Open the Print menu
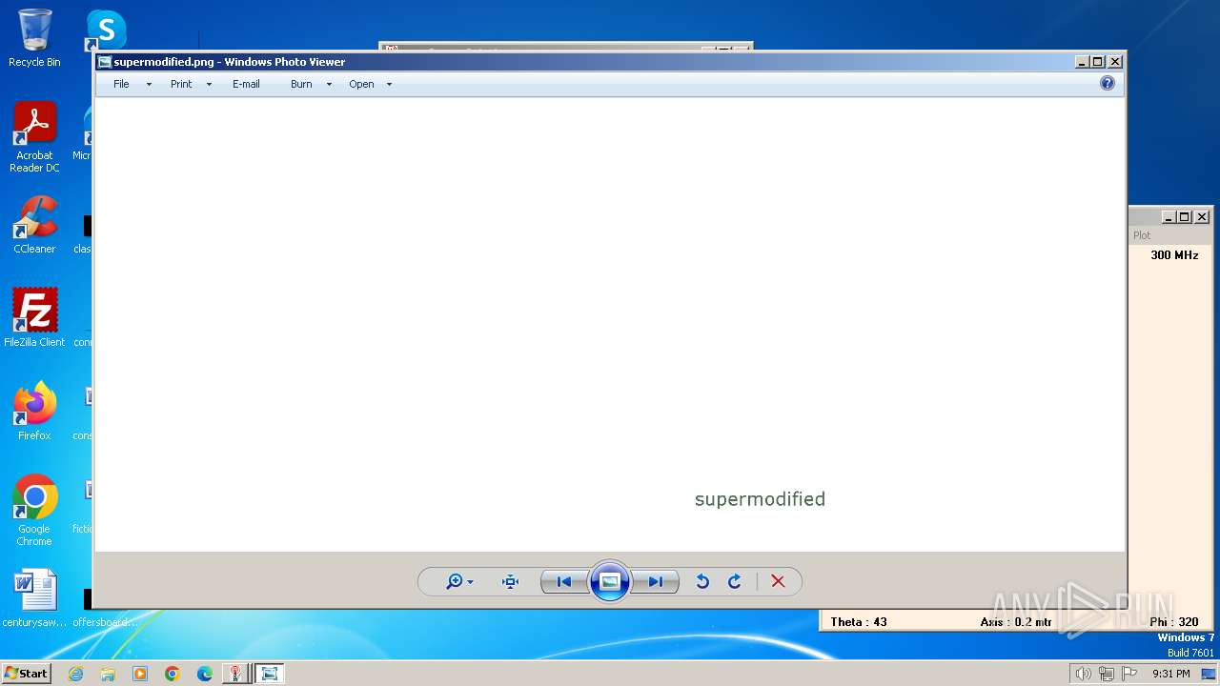The height and width of the screenshot is (686, 1220). coord(181,84)
